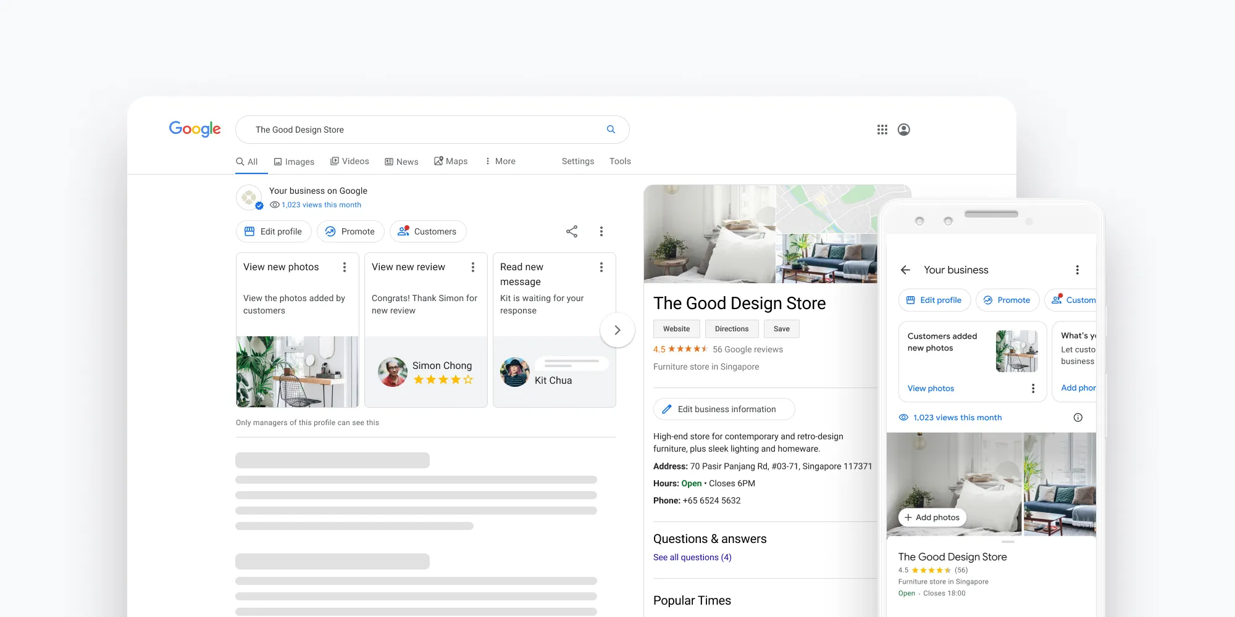Click the business logo avatar with verified badge
Image resolution: width=1235 pixels, height=617 pixels.
[x=249, y=197]
